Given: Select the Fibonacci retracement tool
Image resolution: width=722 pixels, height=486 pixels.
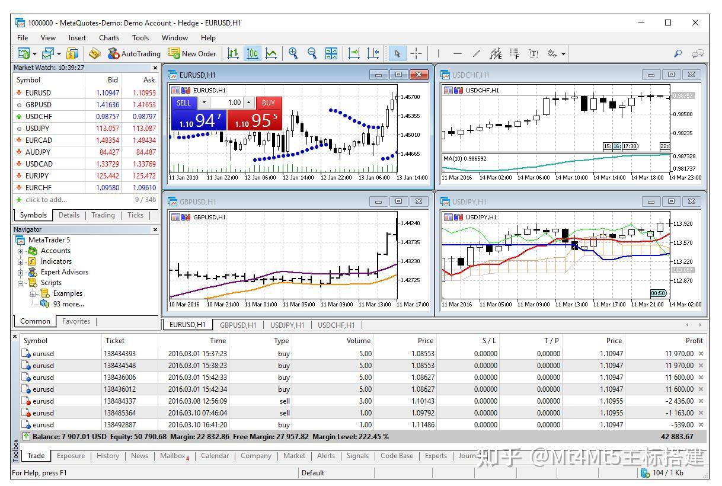Looking at the screenshot, I should pos(515,53).
